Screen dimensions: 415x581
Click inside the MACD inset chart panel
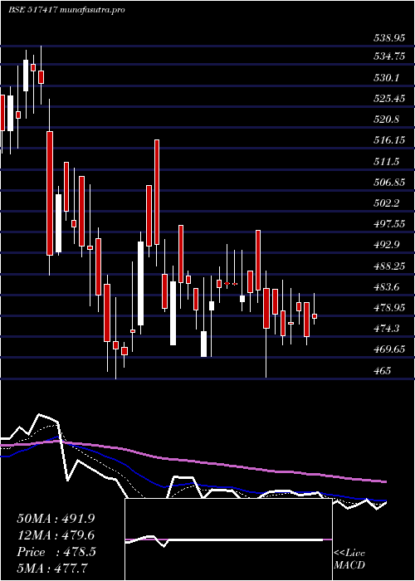228,539
